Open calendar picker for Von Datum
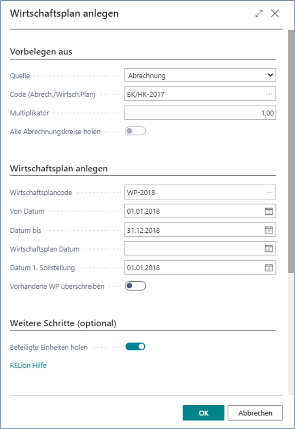Image resolution: width=295 pixels, height=429 pixels. click(269, 211)
